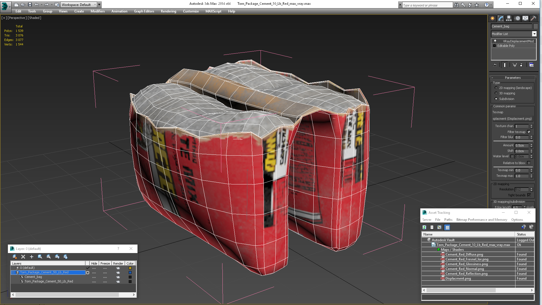
Task: Toggle the VRayDisplacementMod light bulb
Action: tap(495, 41)
